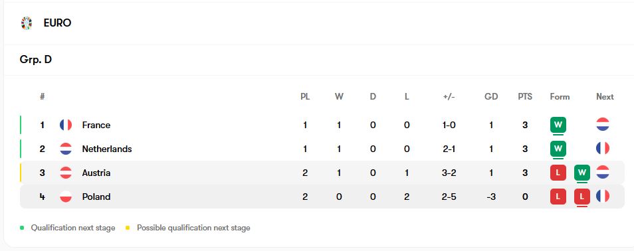Screen dimensions: 634x251
Task: Click Austria's green W form badge
Action: [582, 173]
